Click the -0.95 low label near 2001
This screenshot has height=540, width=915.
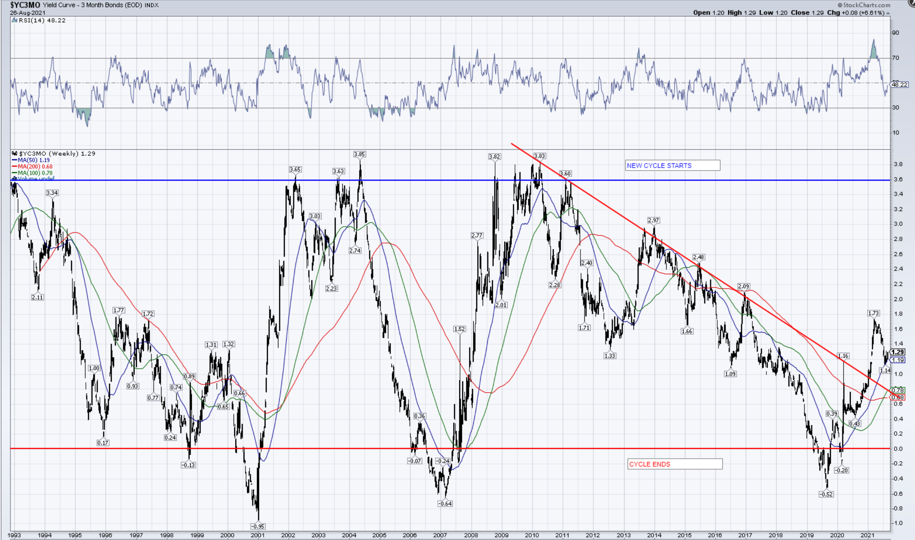[x=258, y=526]
